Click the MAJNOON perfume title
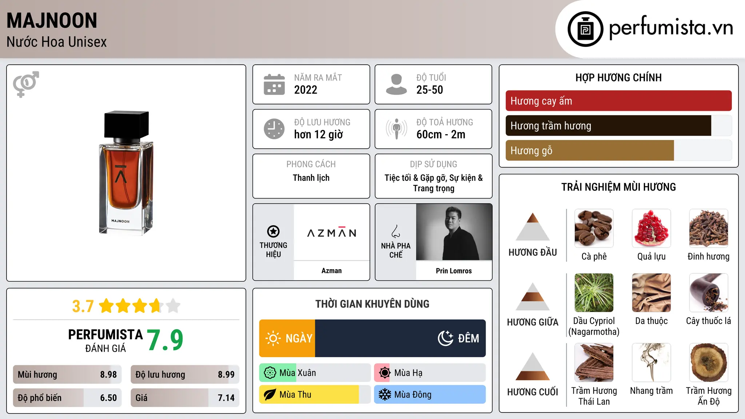 tap(52, 20)
